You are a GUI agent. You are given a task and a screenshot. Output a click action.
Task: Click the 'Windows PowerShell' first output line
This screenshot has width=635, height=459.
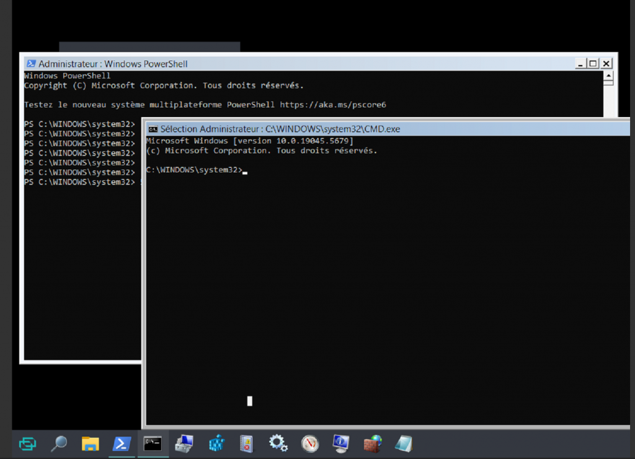pyautogui.click(x=67, y=76)
